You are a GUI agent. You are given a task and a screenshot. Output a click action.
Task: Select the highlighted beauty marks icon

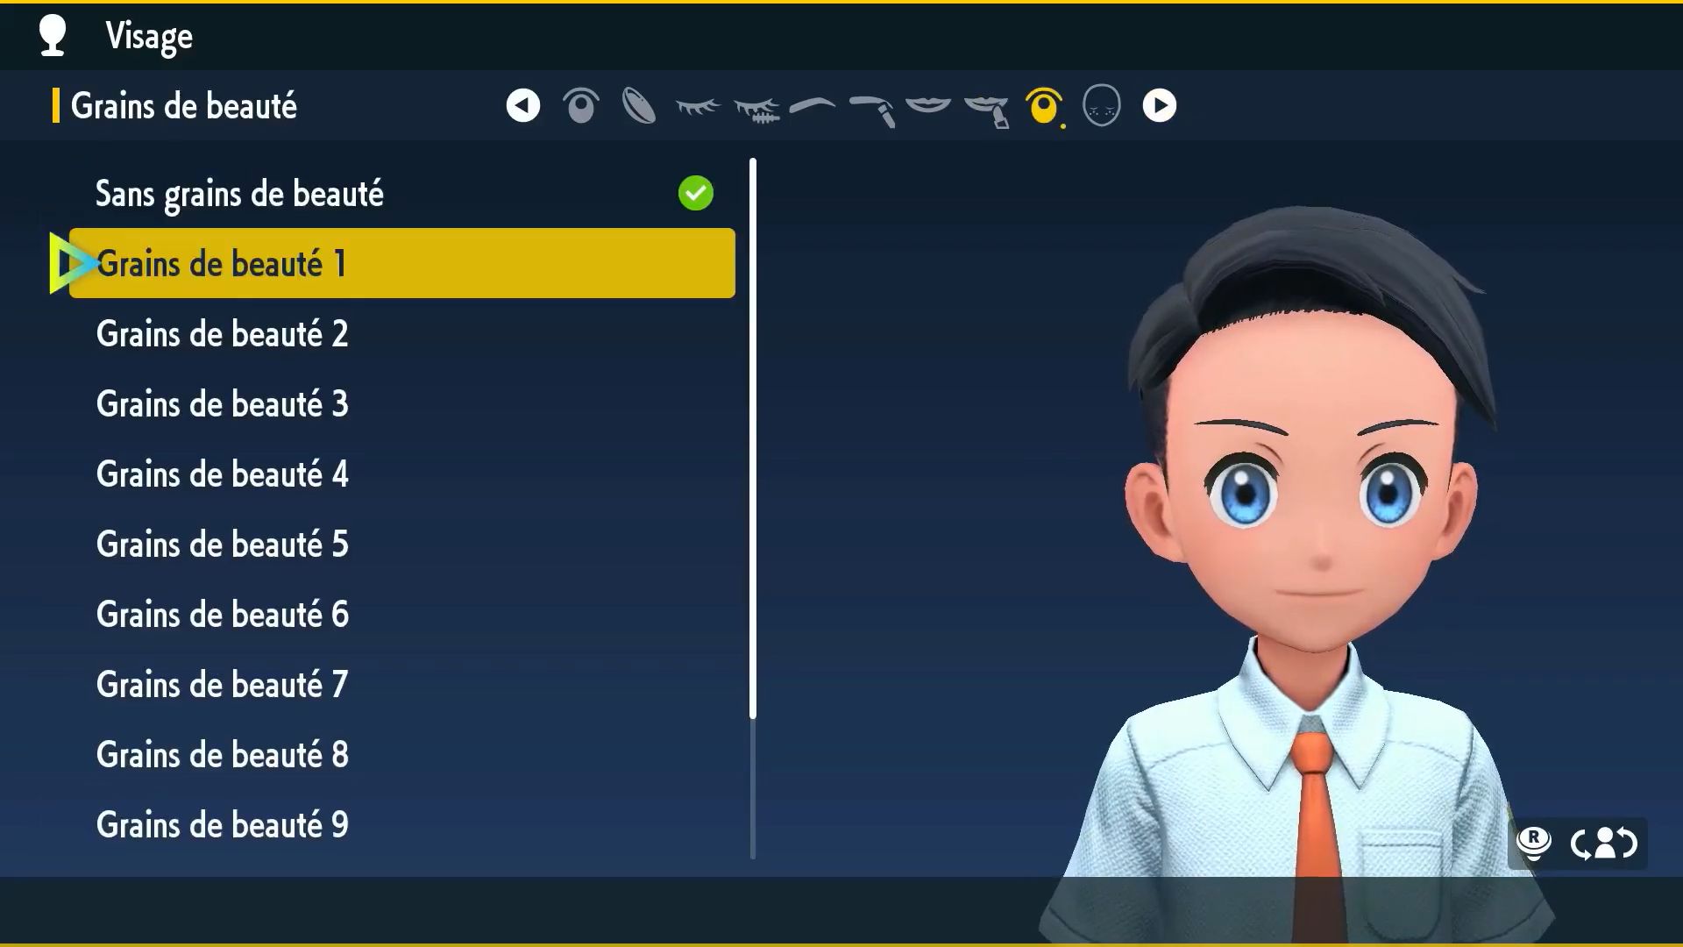click(1044, 107)
